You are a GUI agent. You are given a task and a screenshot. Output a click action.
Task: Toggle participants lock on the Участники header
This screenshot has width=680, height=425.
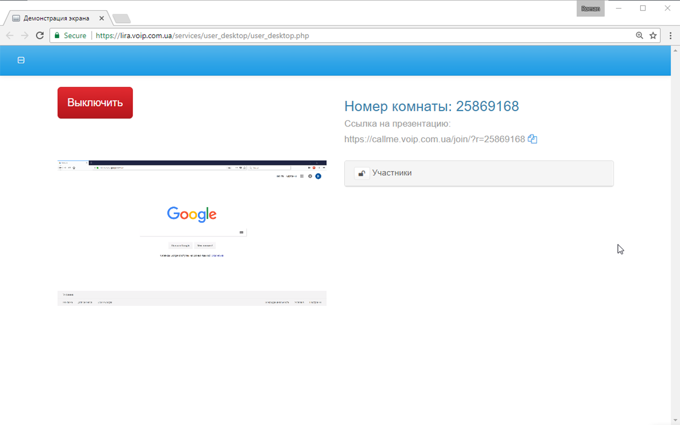362,173
